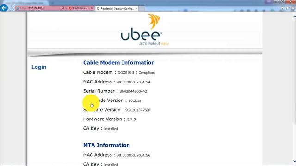Select hardware version 3.7.5
296x166 pixels.
click(x=131, y=119)
